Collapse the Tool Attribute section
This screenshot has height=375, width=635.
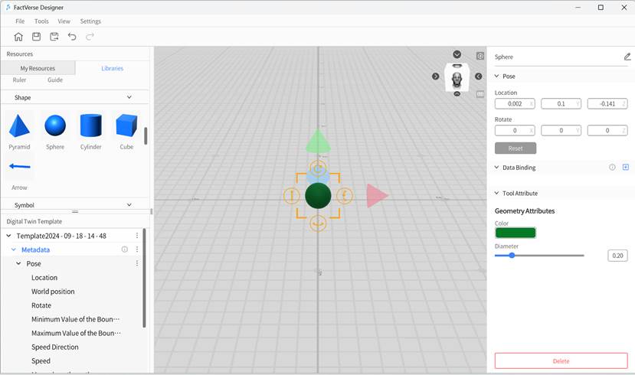(x=496, y=193)
